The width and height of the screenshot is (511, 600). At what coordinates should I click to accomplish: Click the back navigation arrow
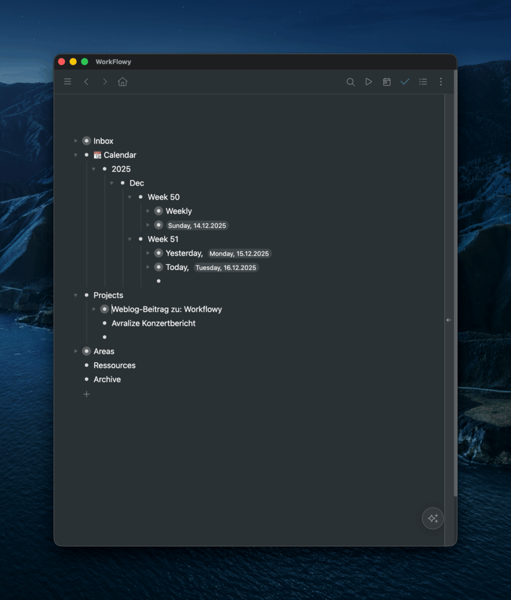coord(87,82)
